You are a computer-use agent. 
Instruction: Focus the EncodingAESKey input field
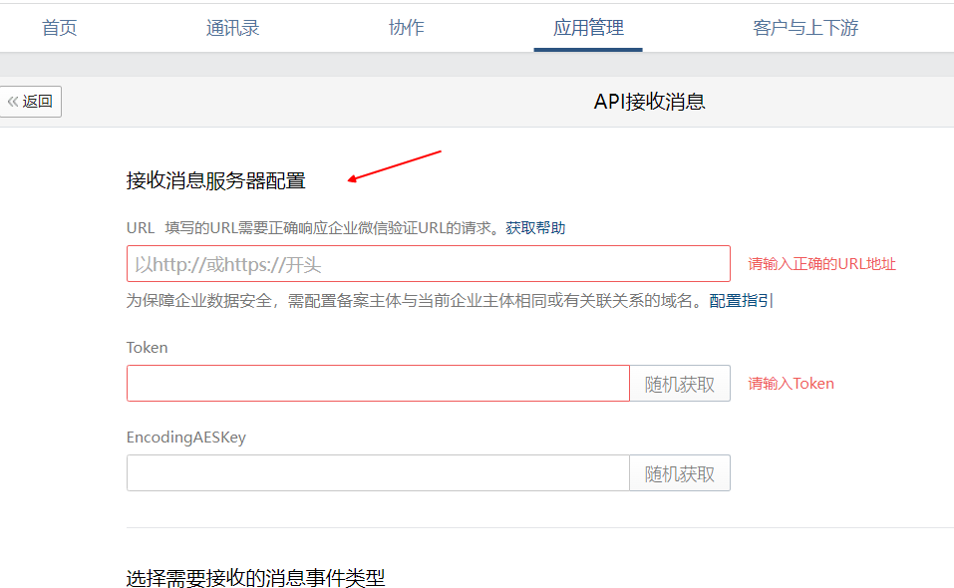(378, 473)
